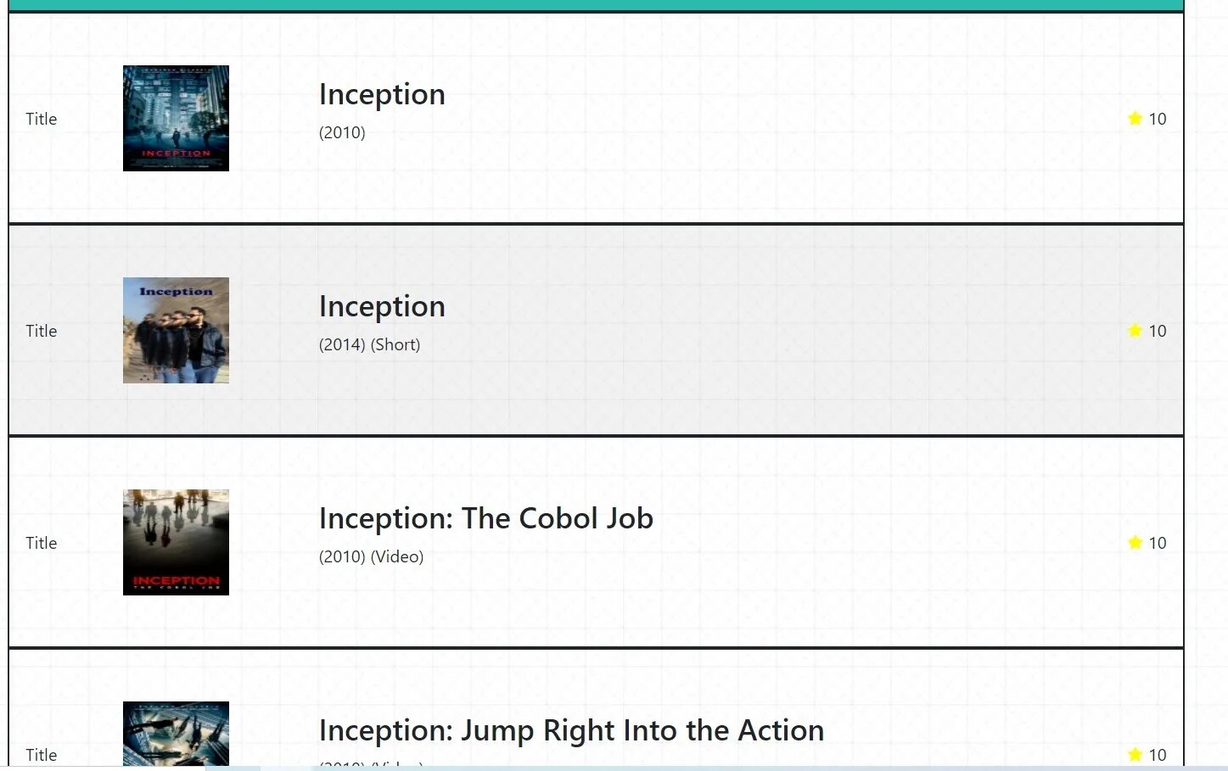Click the (2010) year text under the first Inception

pos(342,132)
